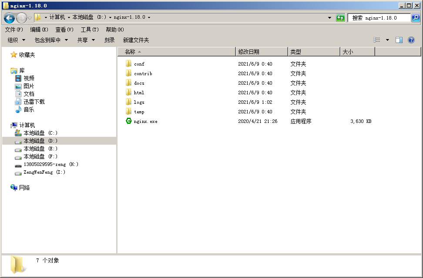Open the 文档 library
Viewport: 423px width, 278px height.
pyautogui.click(x=29, y=94)
